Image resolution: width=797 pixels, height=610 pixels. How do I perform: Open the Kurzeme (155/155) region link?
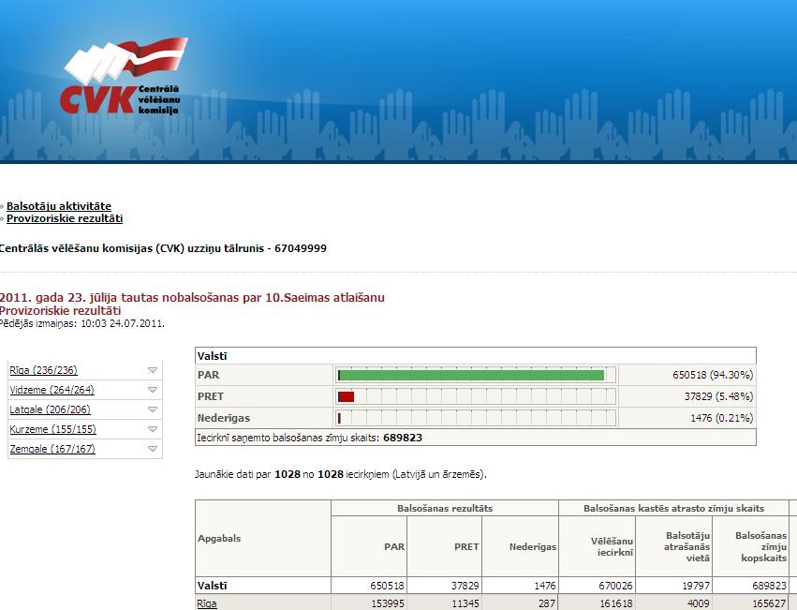pyautogui.click(x=52, y=429)
